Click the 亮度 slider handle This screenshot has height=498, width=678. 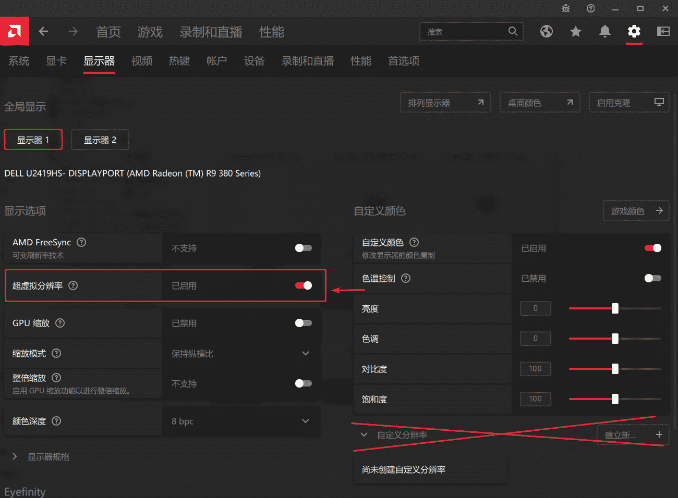tap(615, 308)
